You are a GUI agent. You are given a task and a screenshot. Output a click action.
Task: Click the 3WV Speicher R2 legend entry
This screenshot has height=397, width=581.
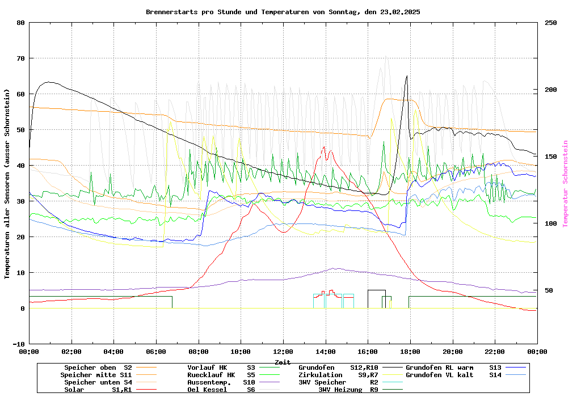[x=338, y=382]
